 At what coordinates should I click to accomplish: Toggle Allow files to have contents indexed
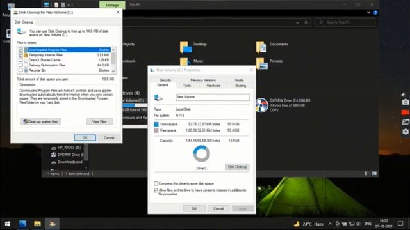pyautogui.click(x=156, y=190)
